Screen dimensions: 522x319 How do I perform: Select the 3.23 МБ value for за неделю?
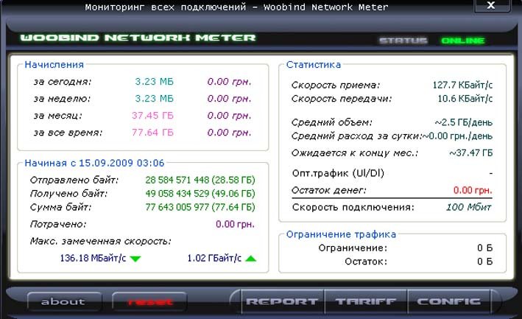click(154, 99)
